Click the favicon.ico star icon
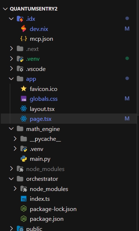The height and width of the screenshot is (231, 139). [24, 89]
